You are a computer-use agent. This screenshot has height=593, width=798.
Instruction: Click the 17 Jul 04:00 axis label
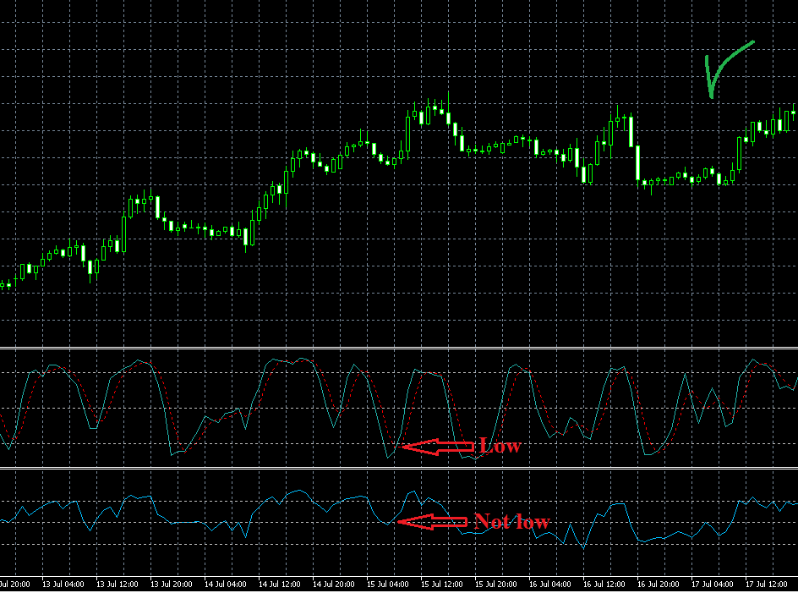click(x=712, y=584)
